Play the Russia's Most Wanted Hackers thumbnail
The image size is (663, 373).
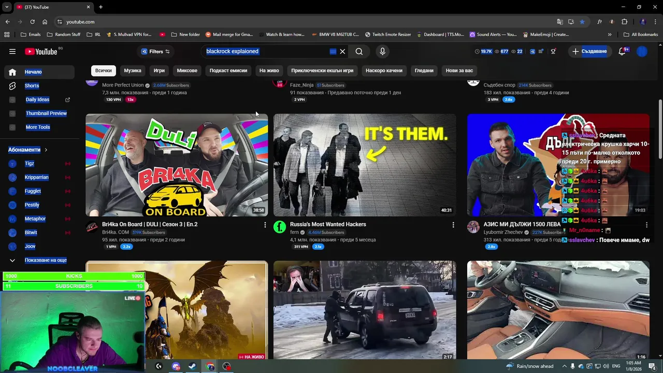click(x=365, y=165)
